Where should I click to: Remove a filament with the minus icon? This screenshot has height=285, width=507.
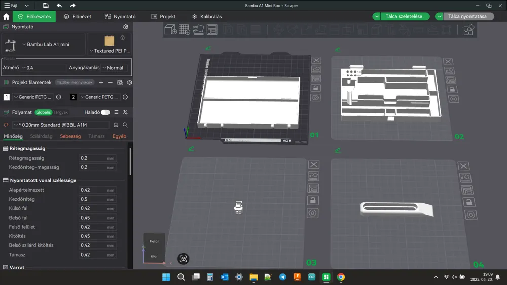tap(110, 82)
